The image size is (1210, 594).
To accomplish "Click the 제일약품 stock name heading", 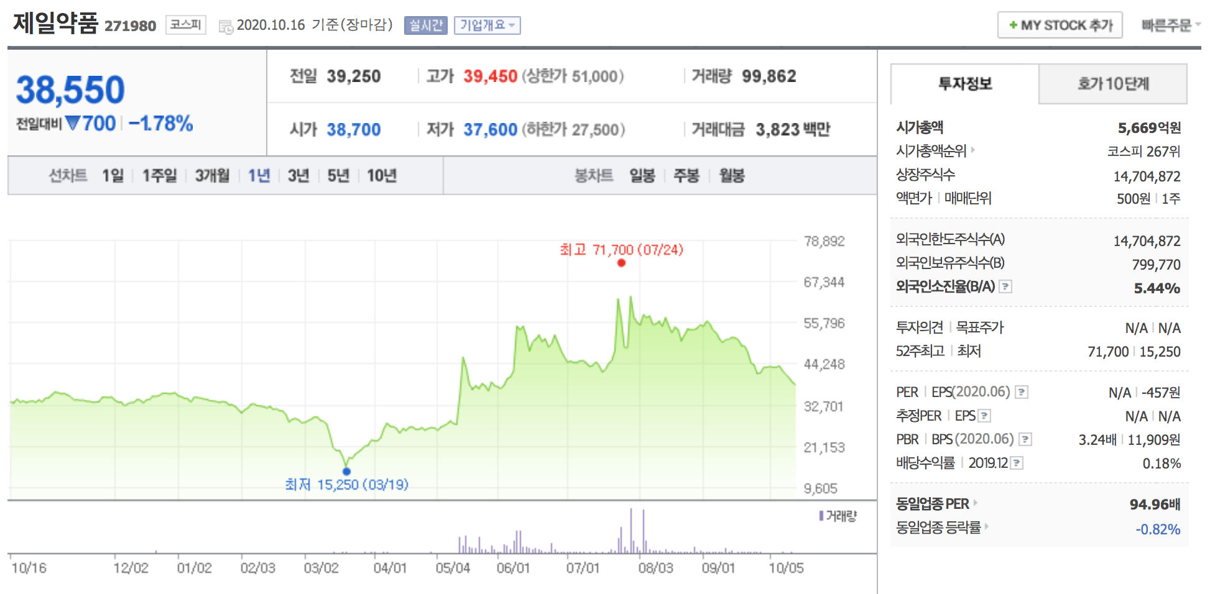I will pos(56,23).
